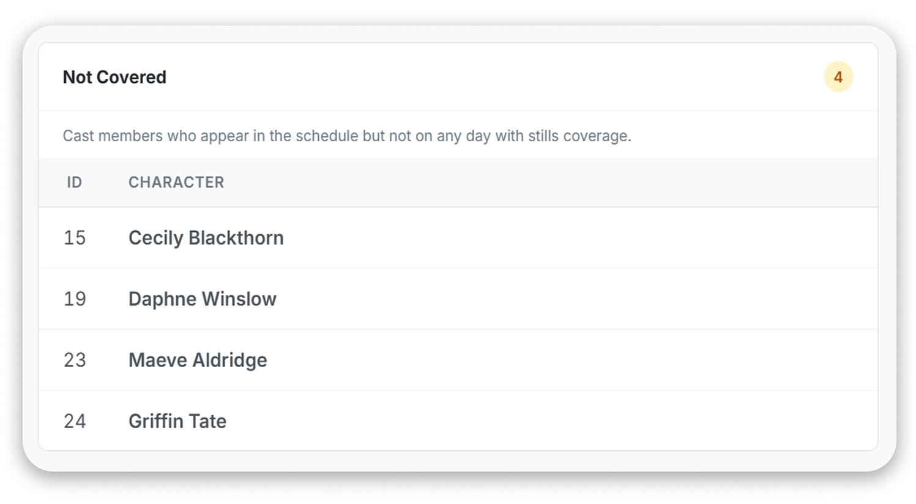916x504 pixels.
Task: Click the Not Covered card header area
Action: pos(458,77)
